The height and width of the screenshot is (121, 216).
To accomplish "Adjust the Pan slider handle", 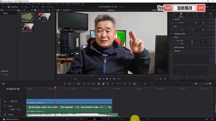I will click(x=192, y=30).
